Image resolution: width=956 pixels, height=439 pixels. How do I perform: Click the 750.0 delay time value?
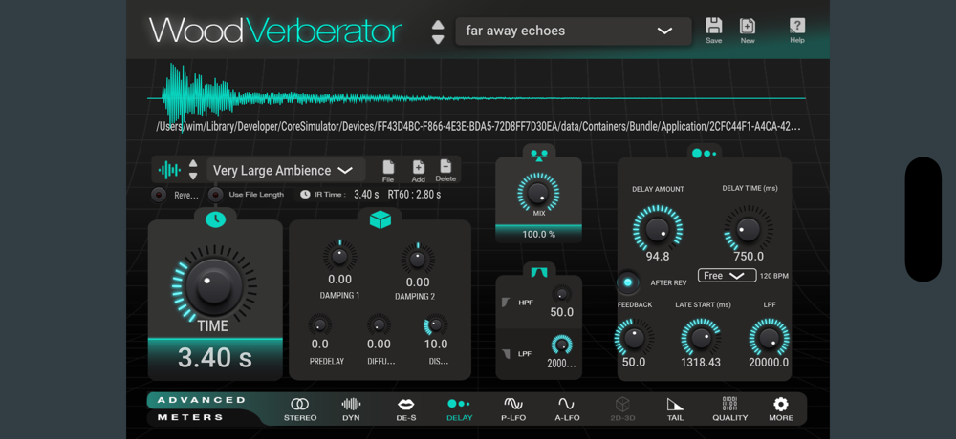point(749,257)
